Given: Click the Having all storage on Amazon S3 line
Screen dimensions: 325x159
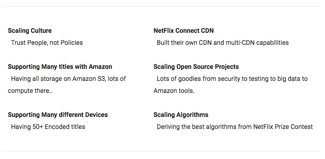Looking at the screenshot, I should coord(68,79).
